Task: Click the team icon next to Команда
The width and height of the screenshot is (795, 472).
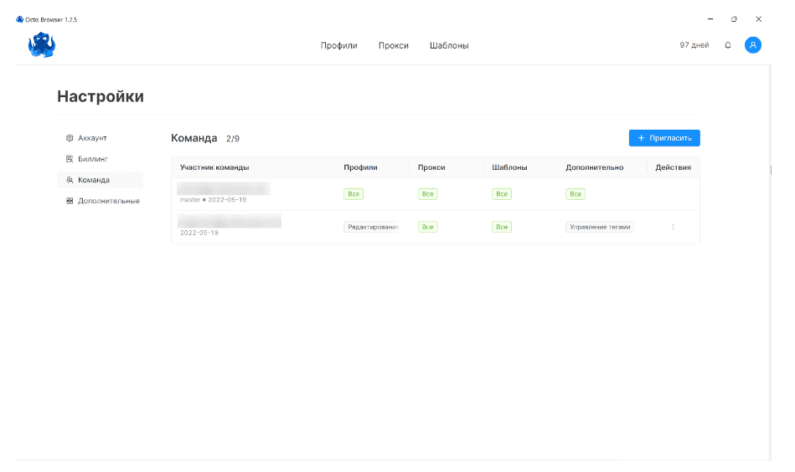Action: [70, 180]
